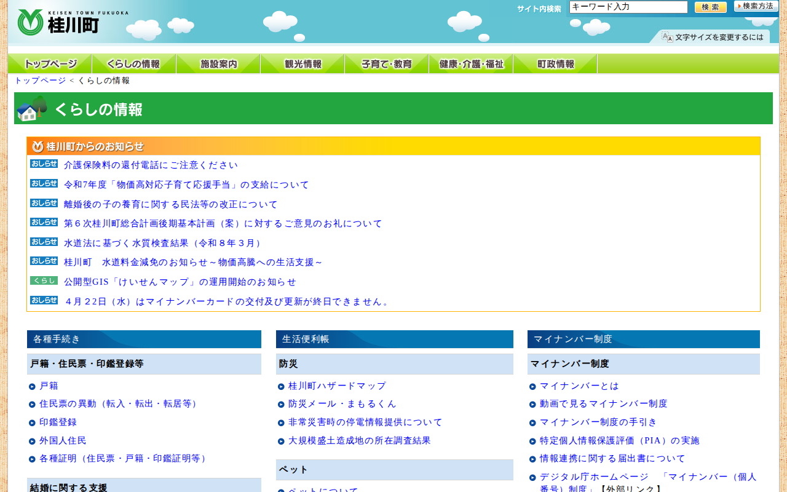The width and height of the screenshot is (787, 492).
Task: Click the 検索 search button
Action: (711, 7)
